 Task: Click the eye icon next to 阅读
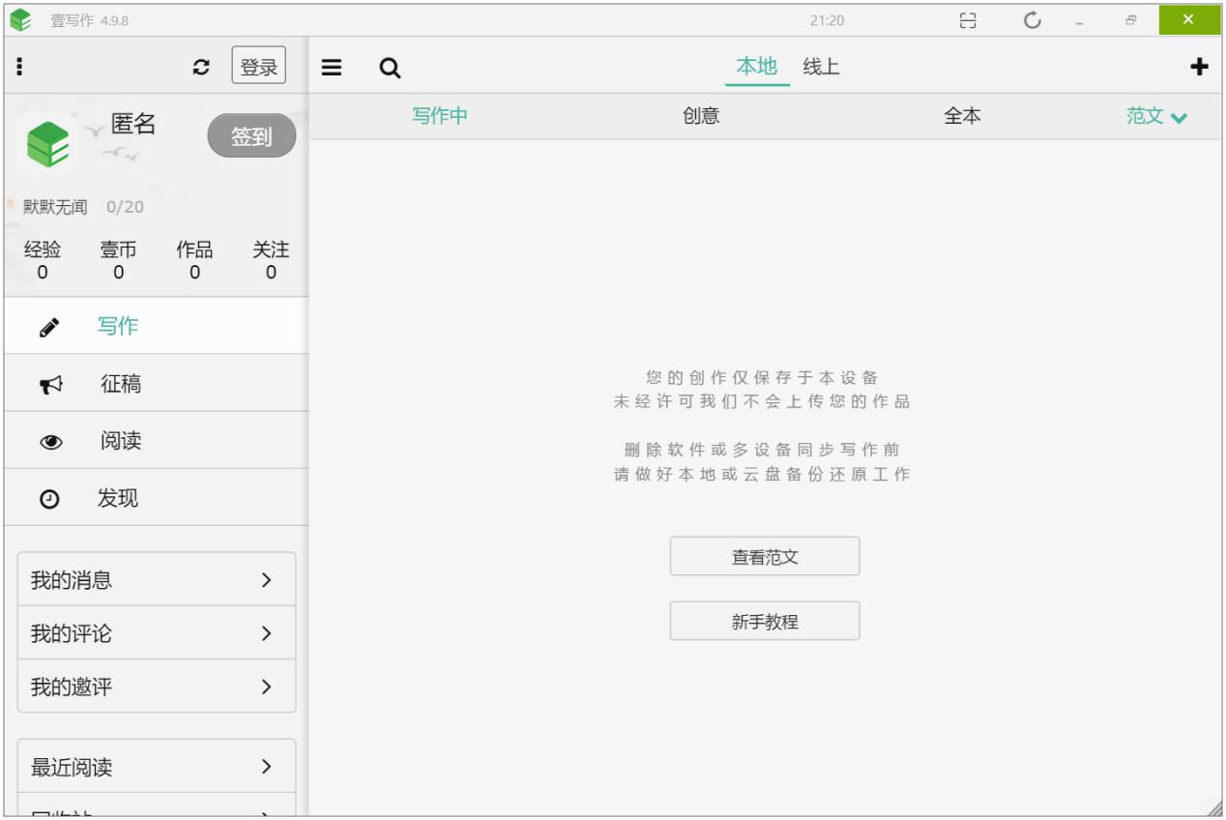click(x=50, y=442)
